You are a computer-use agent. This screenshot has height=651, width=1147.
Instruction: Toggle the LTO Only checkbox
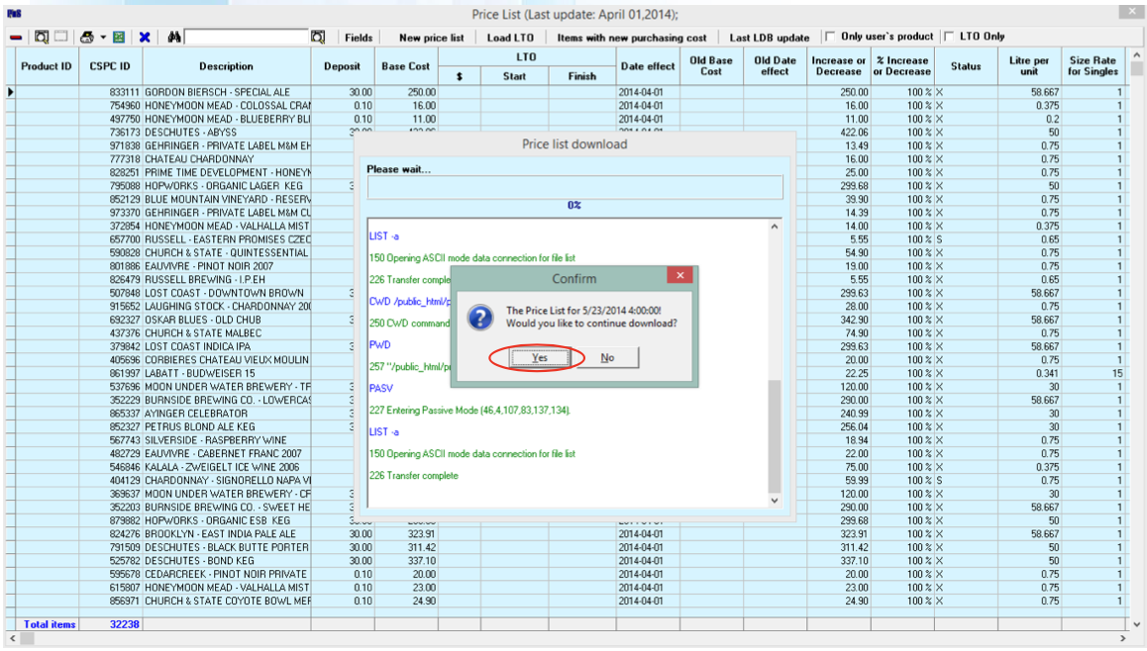coord(949,36)
